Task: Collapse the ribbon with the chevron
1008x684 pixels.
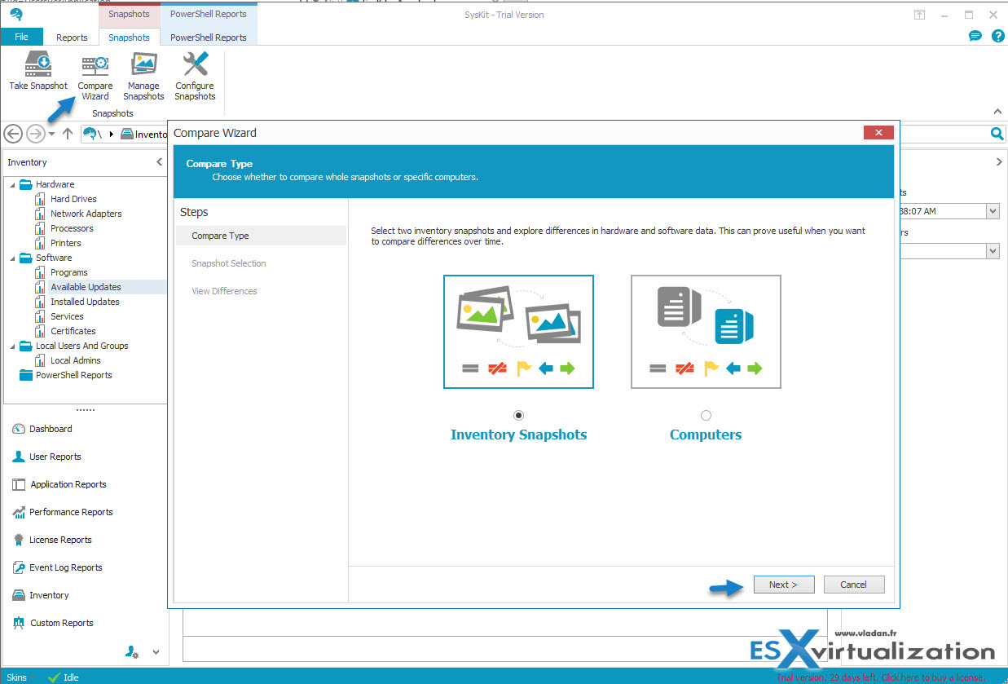Action: 997,112
